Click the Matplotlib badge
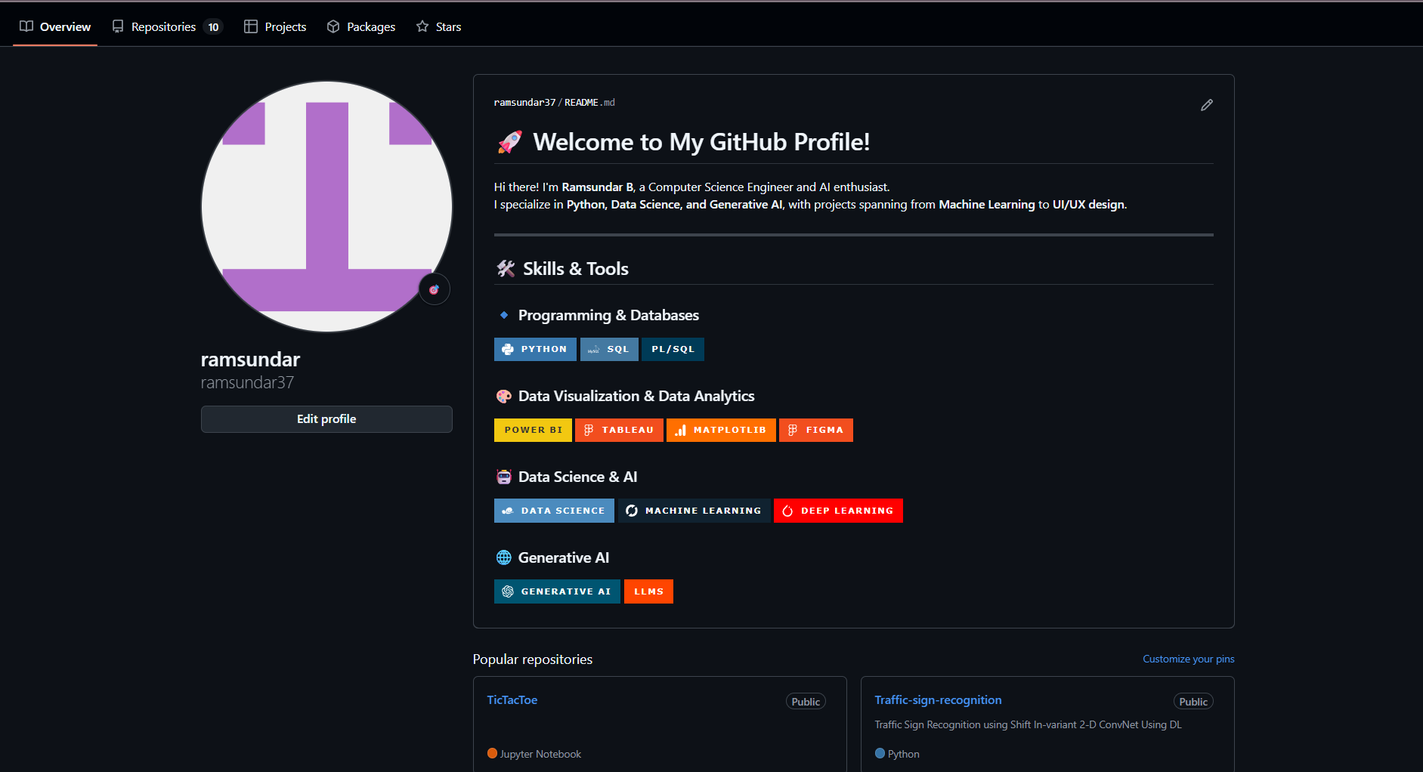The width and height of the screenshot is (1423, 772). pos(721,430)
